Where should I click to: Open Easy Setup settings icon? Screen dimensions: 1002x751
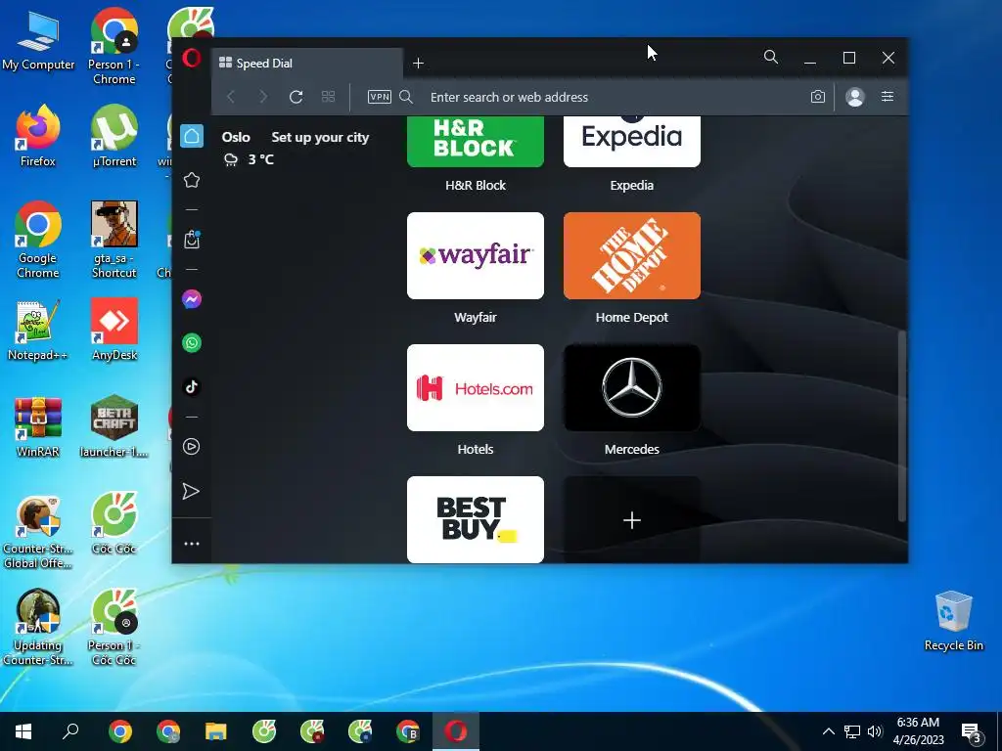click(887, 97)
